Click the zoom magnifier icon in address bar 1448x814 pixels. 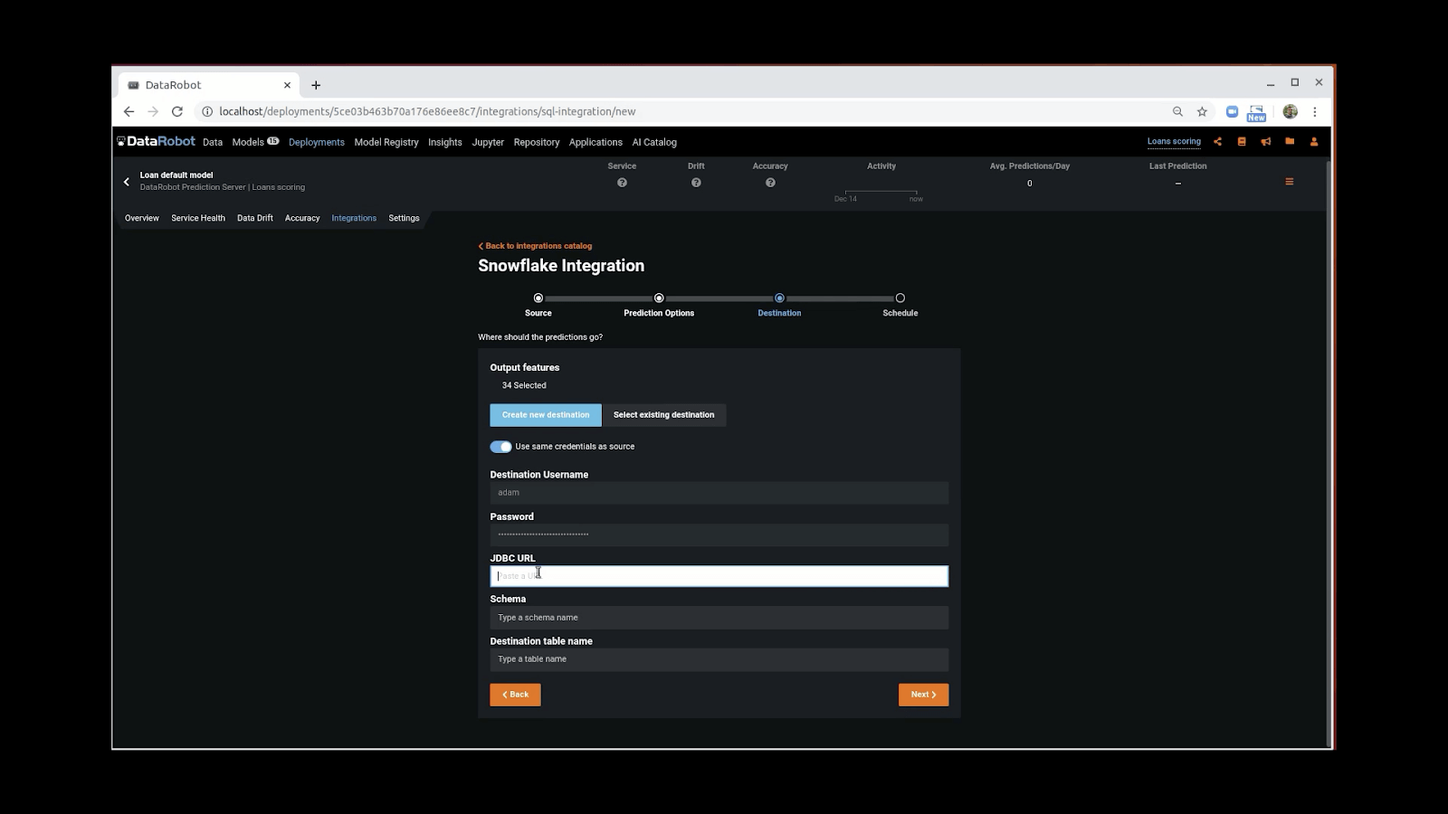click(1177, 111)
